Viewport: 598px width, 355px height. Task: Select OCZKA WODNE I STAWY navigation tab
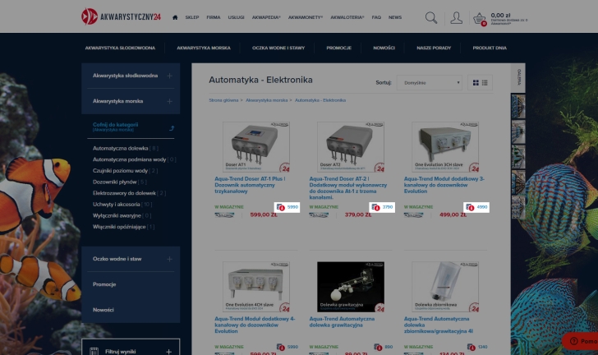[x=278, y=48]
